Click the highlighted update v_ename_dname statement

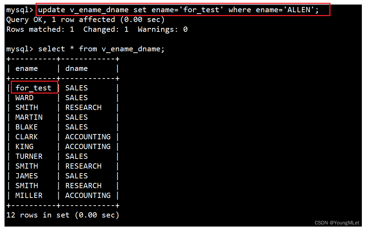[178, 10]
